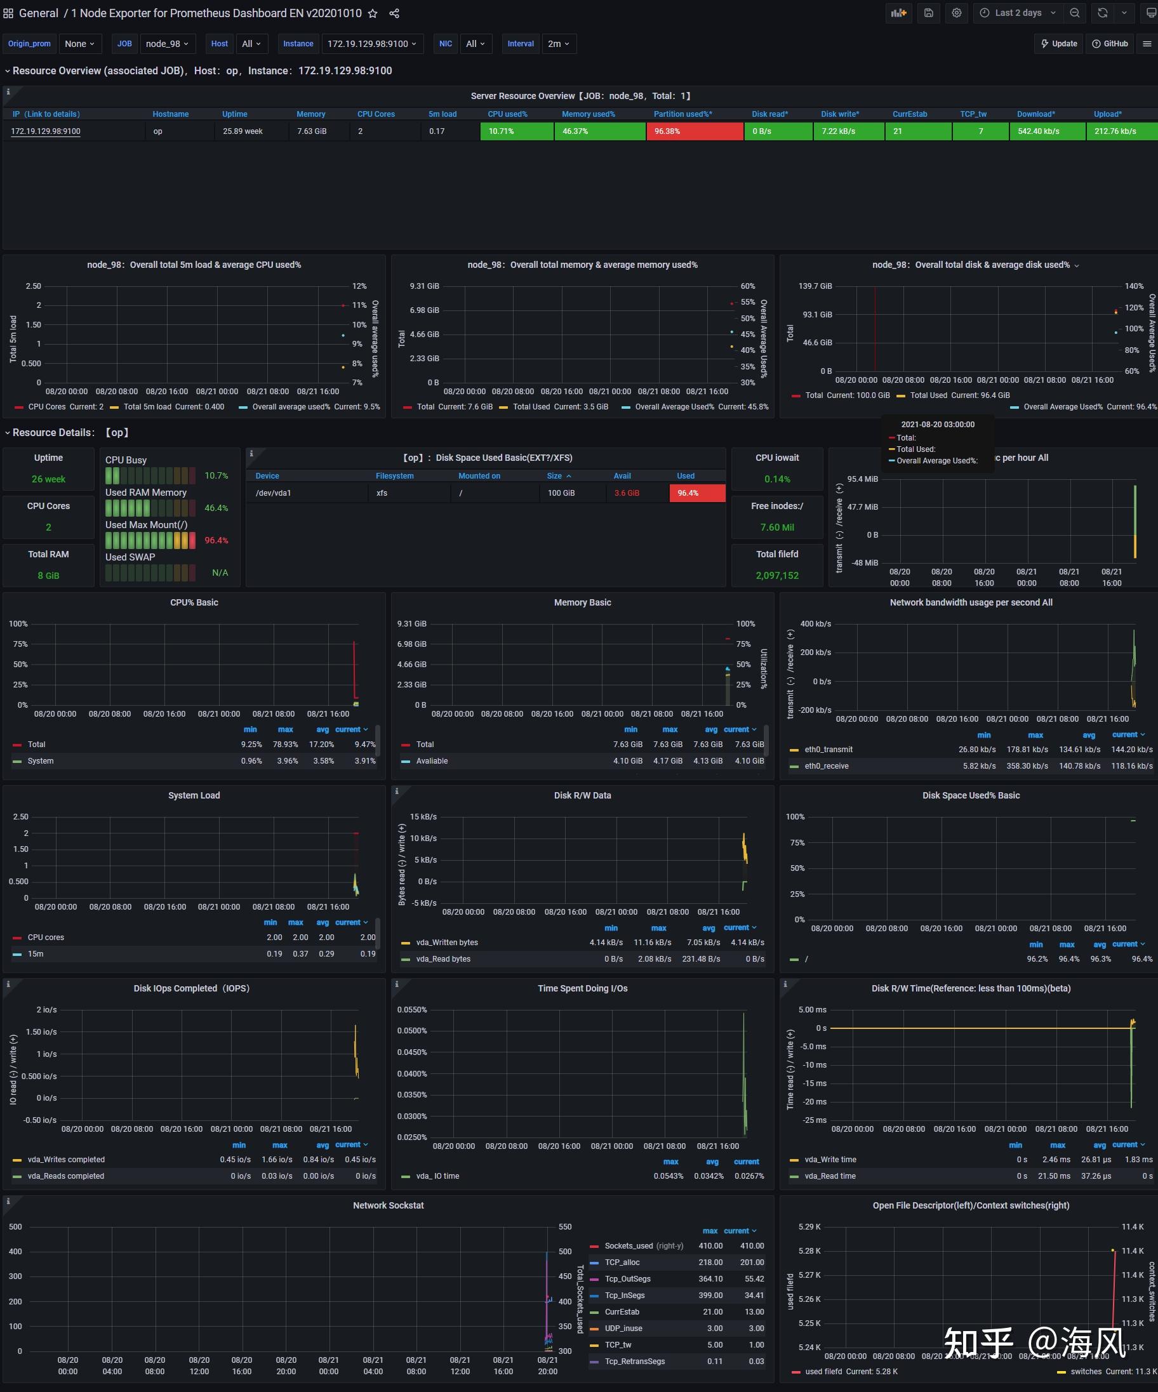Zoom out the time range with magnifier icon
Image resolution: width=1158 pixels, height=1392 pixels.
[1074, 13]
